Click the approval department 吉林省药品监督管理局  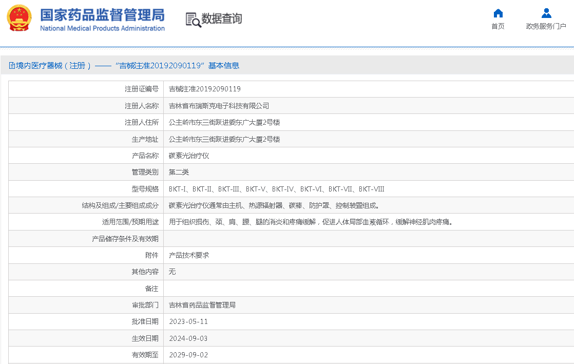pos(202,305)
